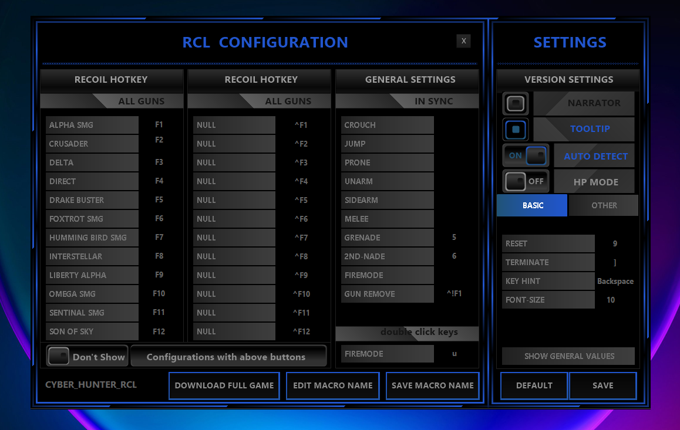This screenshot has height=430, width=680.
Task: Toggle the Don't Show switch
Action: pyautogui.click(x=59, y=356)
